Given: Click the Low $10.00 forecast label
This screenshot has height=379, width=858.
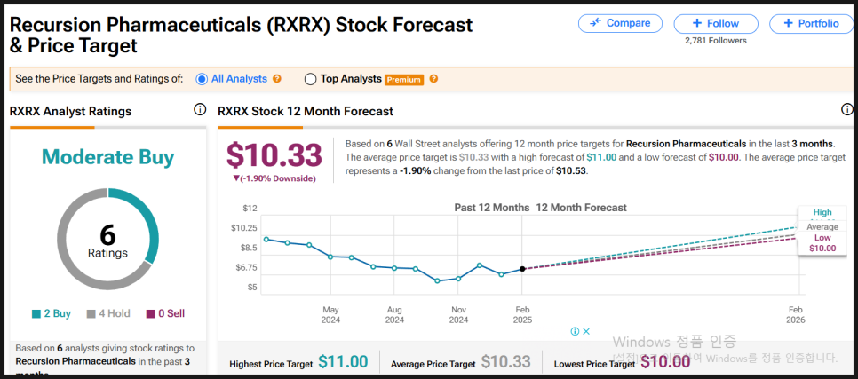Looking at the screenshot, I should tap(822, 243).
